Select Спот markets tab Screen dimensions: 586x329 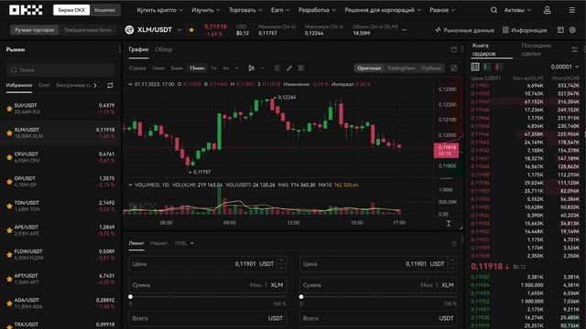pyautogui.click(x=44, y=85)
